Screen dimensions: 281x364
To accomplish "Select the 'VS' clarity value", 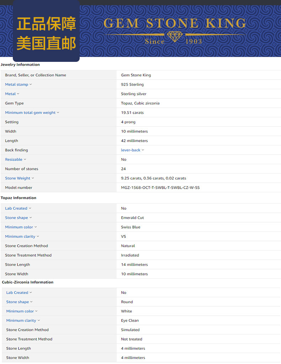I will pos(123,236).
